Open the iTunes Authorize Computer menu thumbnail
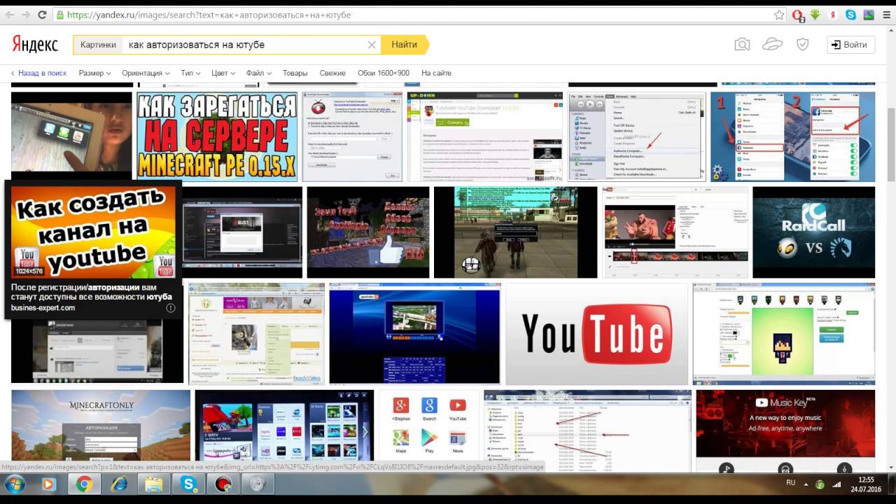896x504 pixels. [637, 136]
